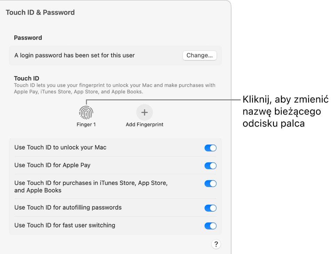The width and height of the screenshot is (331, 254).
Task: Select the Finger 1 name label
Action: point(86,124)
